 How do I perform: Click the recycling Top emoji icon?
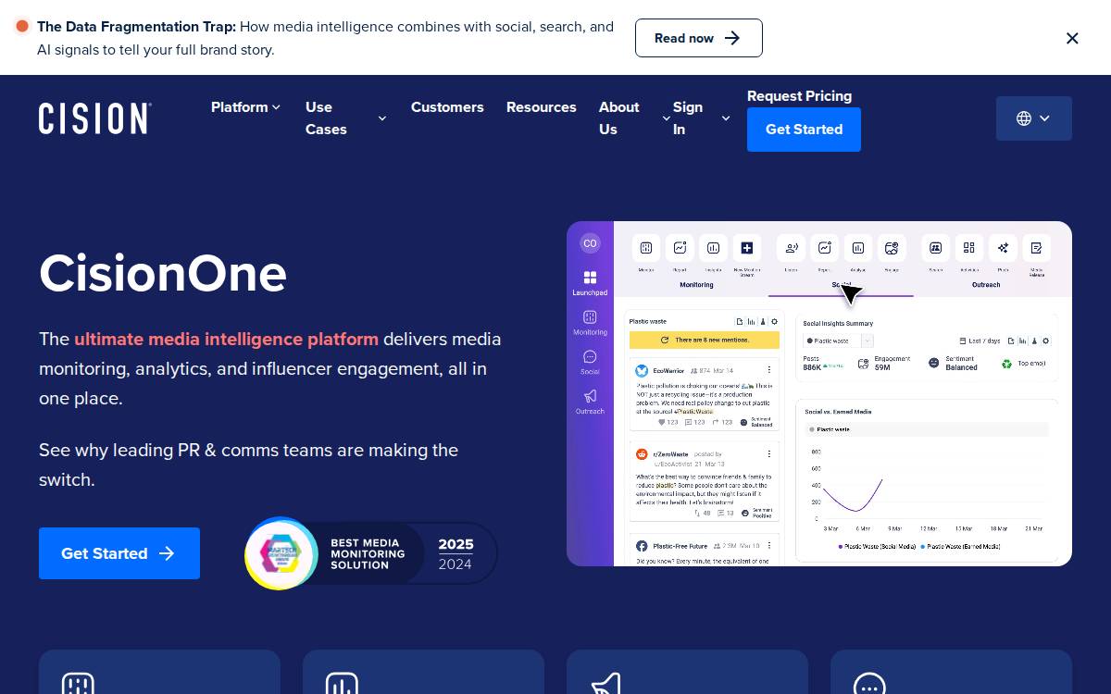1006,364
